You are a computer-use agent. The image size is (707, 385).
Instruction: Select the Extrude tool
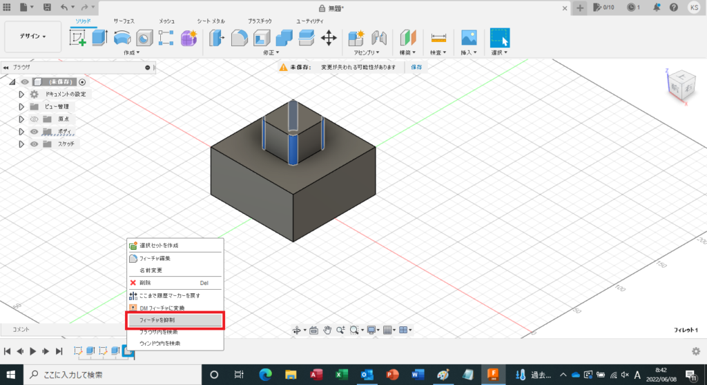(x=99, y=38)
